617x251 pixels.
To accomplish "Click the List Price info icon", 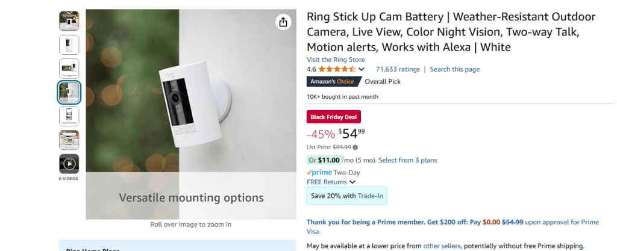I will pyautogui.click(x=355, y=147).
